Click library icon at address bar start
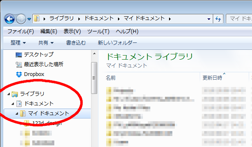The width and height of the screenshot is (252, 147). coord(37,19)
